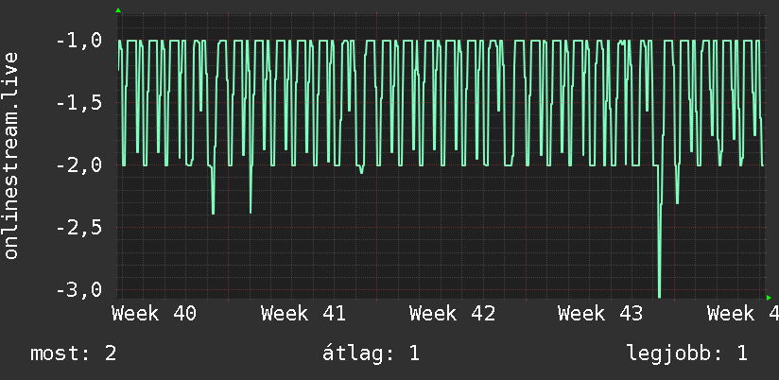Click the "Week 43" x-axis label
779x380 pixels.
pos(600,314)
